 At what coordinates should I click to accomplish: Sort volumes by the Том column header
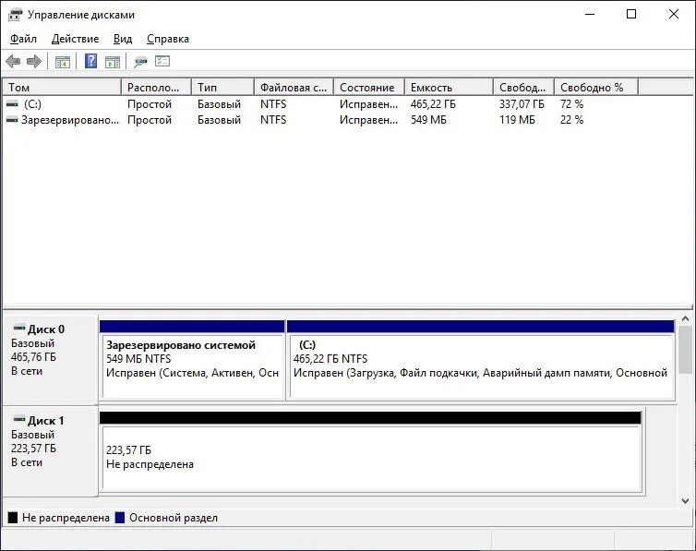pos(61,87)
